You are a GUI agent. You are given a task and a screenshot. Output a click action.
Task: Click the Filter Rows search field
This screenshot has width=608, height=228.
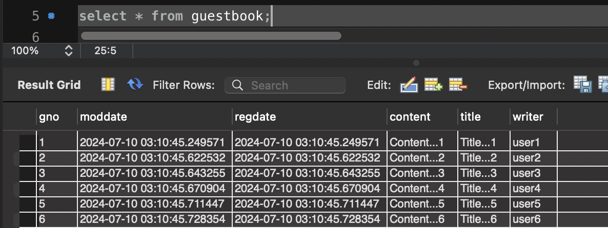[x=285, y=85]
